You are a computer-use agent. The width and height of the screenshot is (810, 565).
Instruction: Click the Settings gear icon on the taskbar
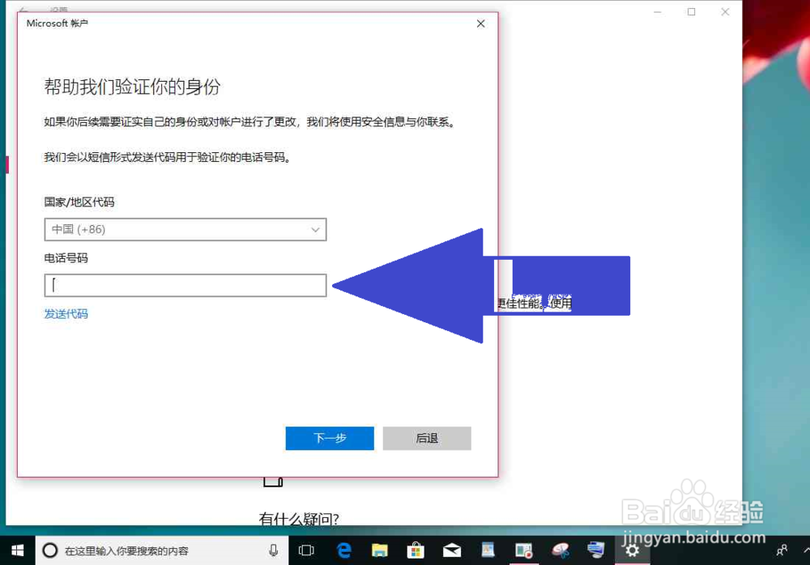(x=632, y=550)
